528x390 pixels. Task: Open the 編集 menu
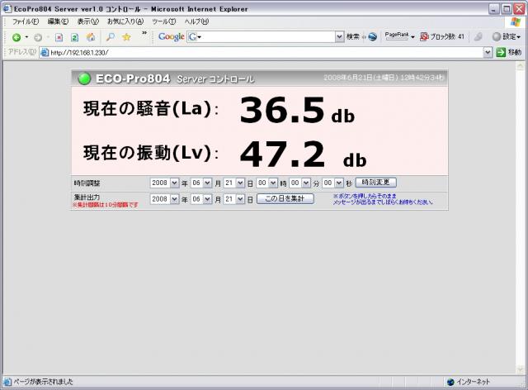[58, 21]
